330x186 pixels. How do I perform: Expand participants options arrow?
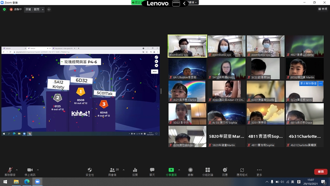(123, 170)
